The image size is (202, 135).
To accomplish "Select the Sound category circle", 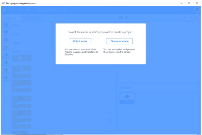I will tap(6, 40).
